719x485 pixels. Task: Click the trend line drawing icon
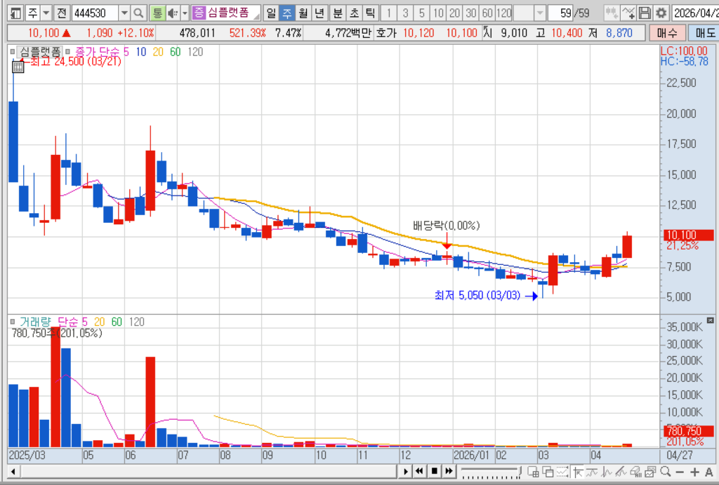coord(621,471)
